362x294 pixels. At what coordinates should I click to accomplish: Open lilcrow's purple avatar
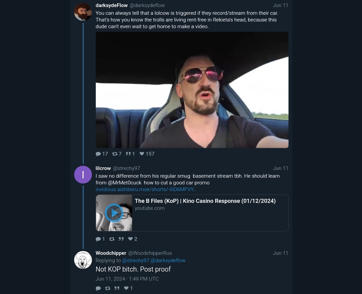click(83, 175)
